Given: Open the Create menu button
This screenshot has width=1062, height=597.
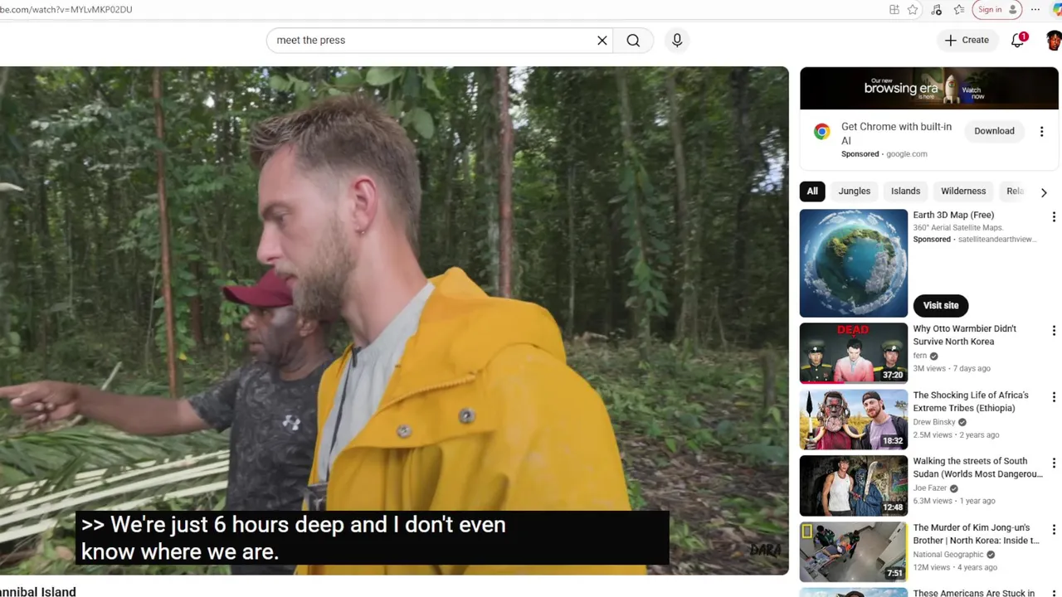Looking at the screenshot, I should point(967,40).
